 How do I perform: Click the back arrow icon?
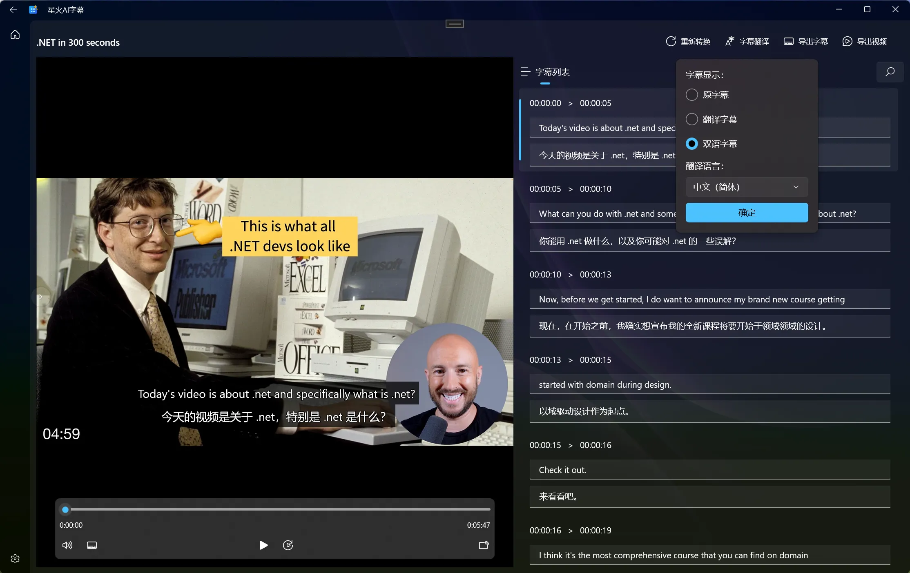click(x=13, y=9)
